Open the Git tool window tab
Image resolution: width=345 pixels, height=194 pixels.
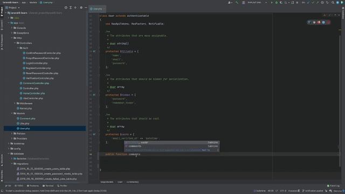pos(8,186)
